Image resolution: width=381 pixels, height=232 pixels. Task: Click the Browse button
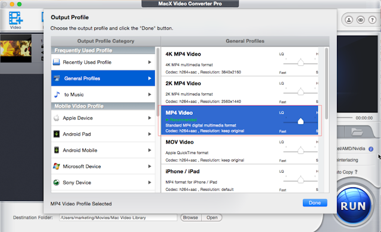pos(190,218)
